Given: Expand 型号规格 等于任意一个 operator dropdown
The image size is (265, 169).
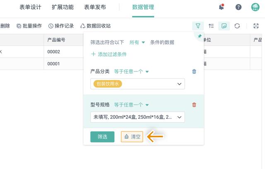Looking at the screenshot, I should [131, 105].
